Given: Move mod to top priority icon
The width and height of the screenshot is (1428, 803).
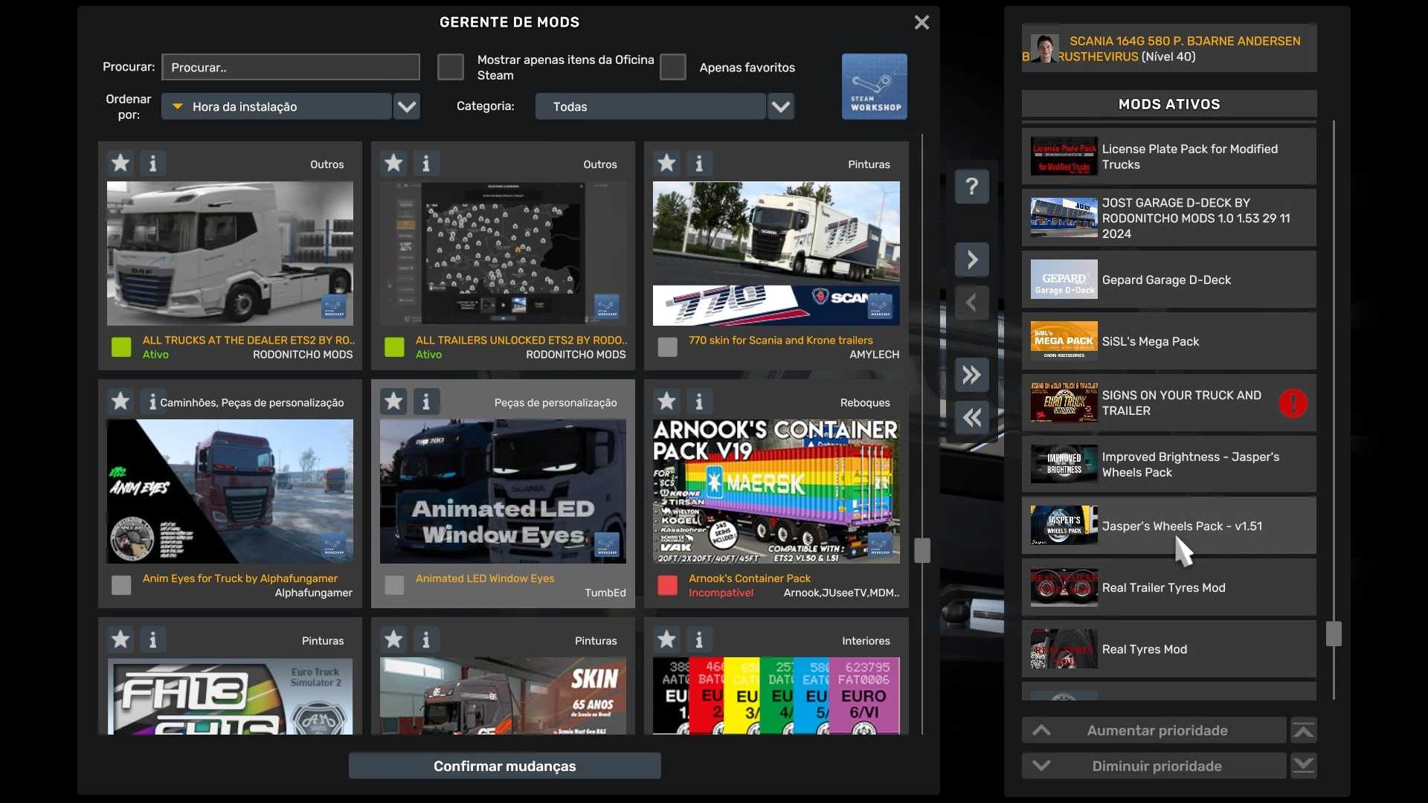Looking at the screenshot, I should [1303, 730].
